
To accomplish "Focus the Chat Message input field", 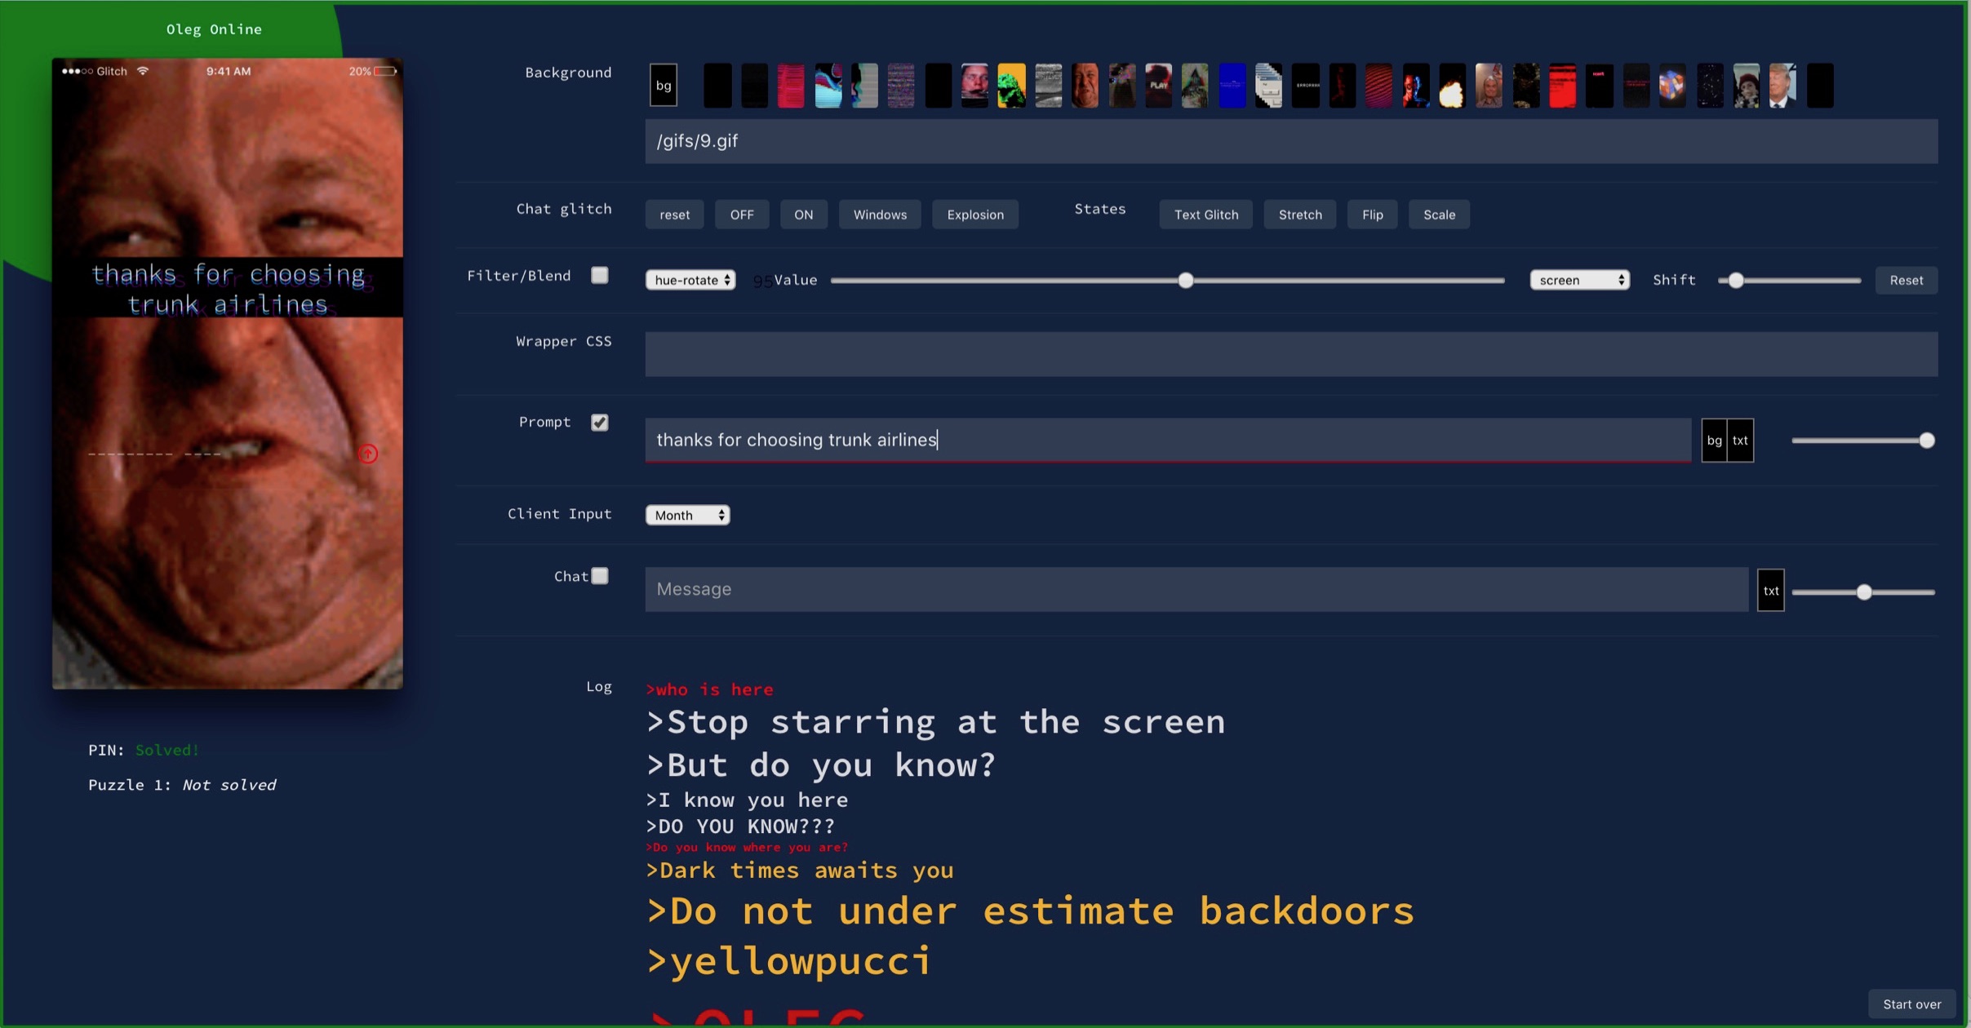I will pyautogui.click(x=1196, y=589).
